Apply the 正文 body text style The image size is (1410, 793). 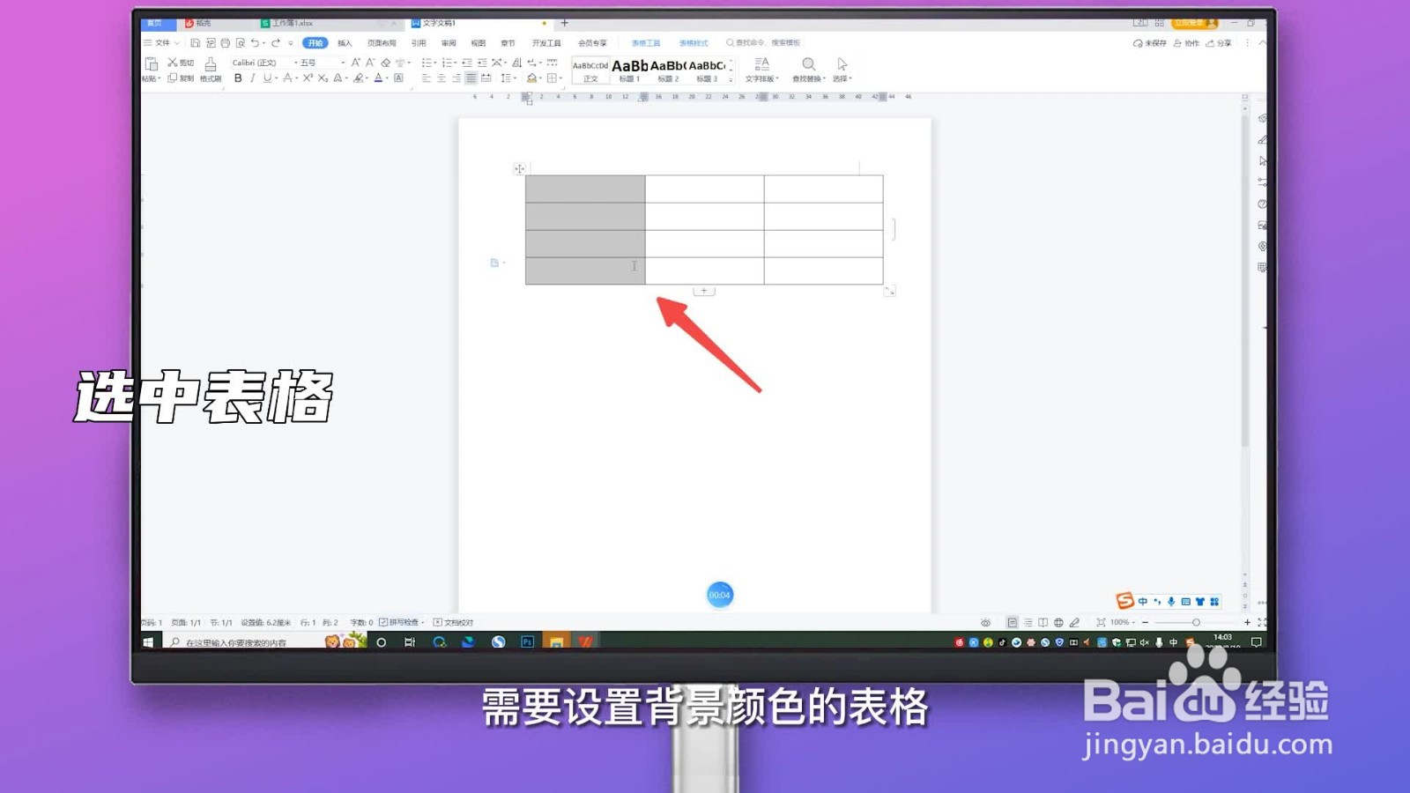pos(590,70)
